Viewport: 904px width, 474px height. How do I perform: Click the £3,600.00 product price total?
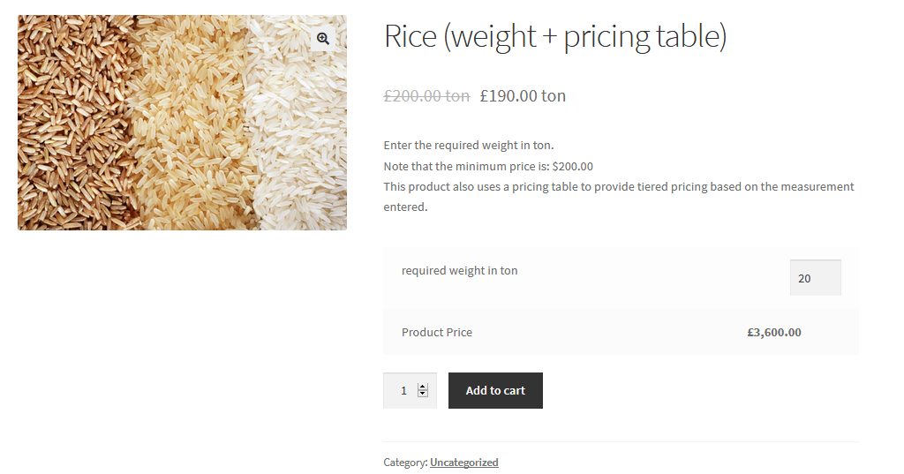coord(773,333)
